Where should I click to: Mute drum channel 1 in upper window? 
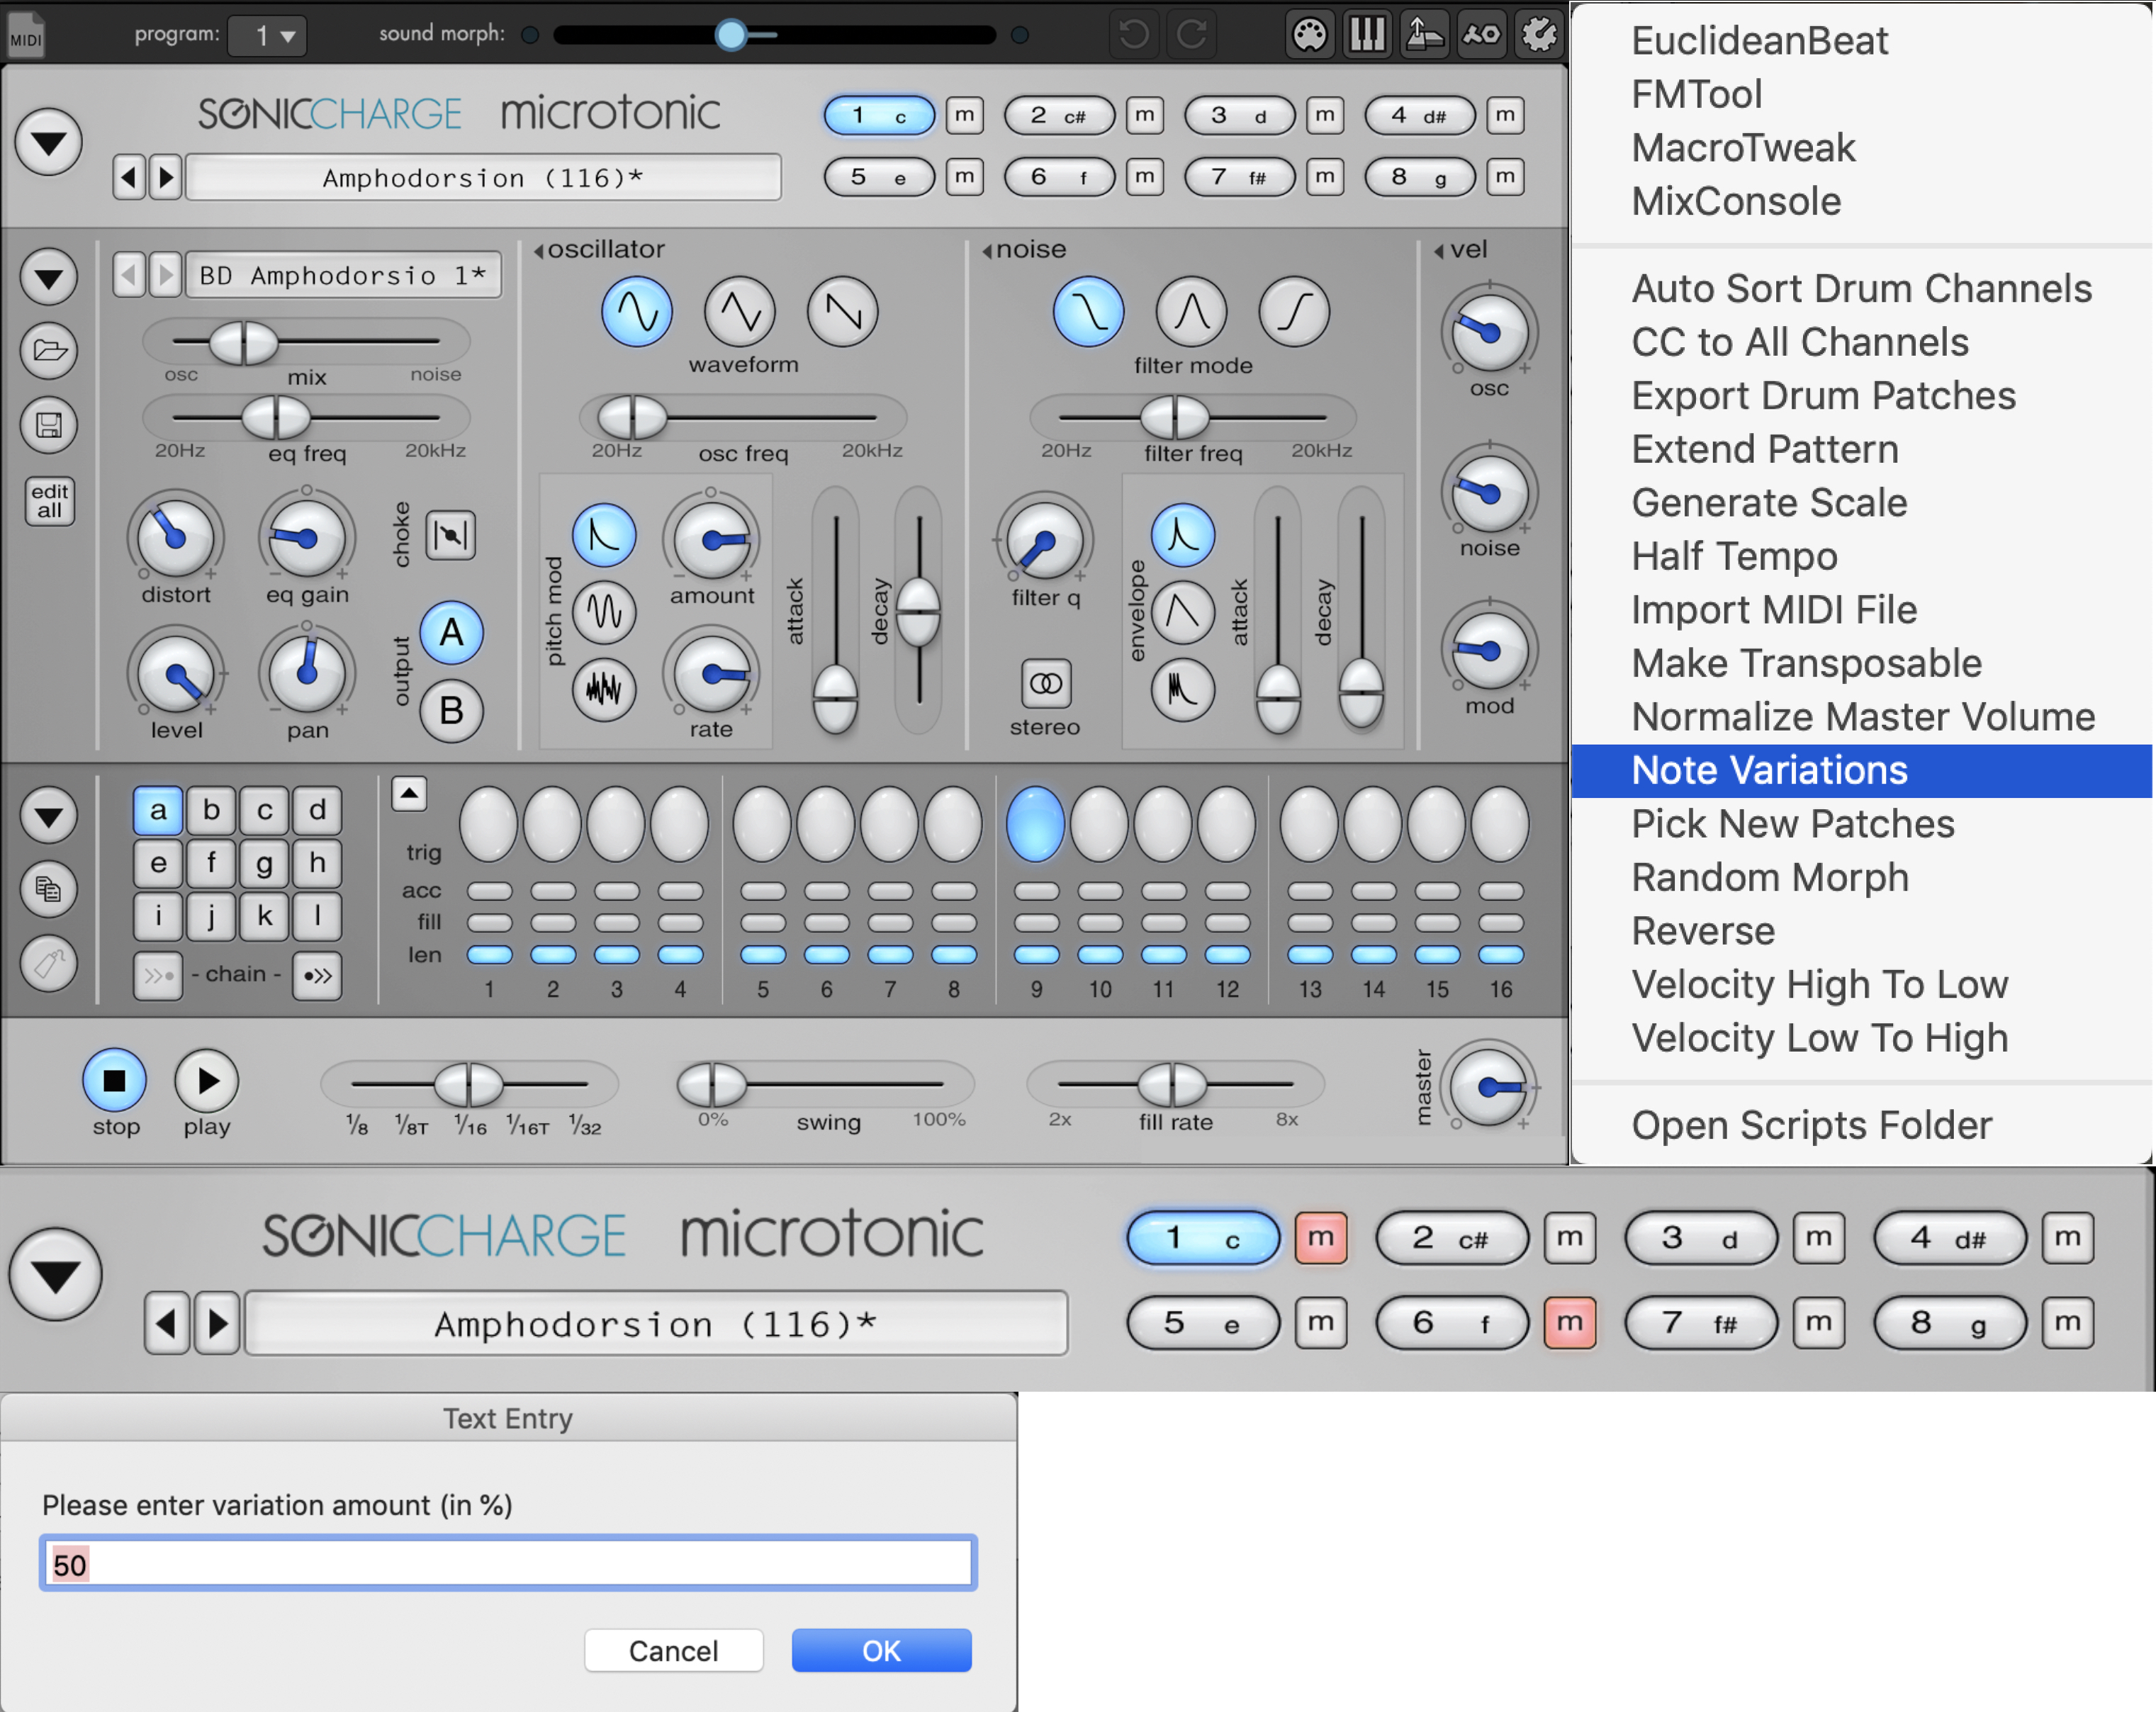(964, 115)
